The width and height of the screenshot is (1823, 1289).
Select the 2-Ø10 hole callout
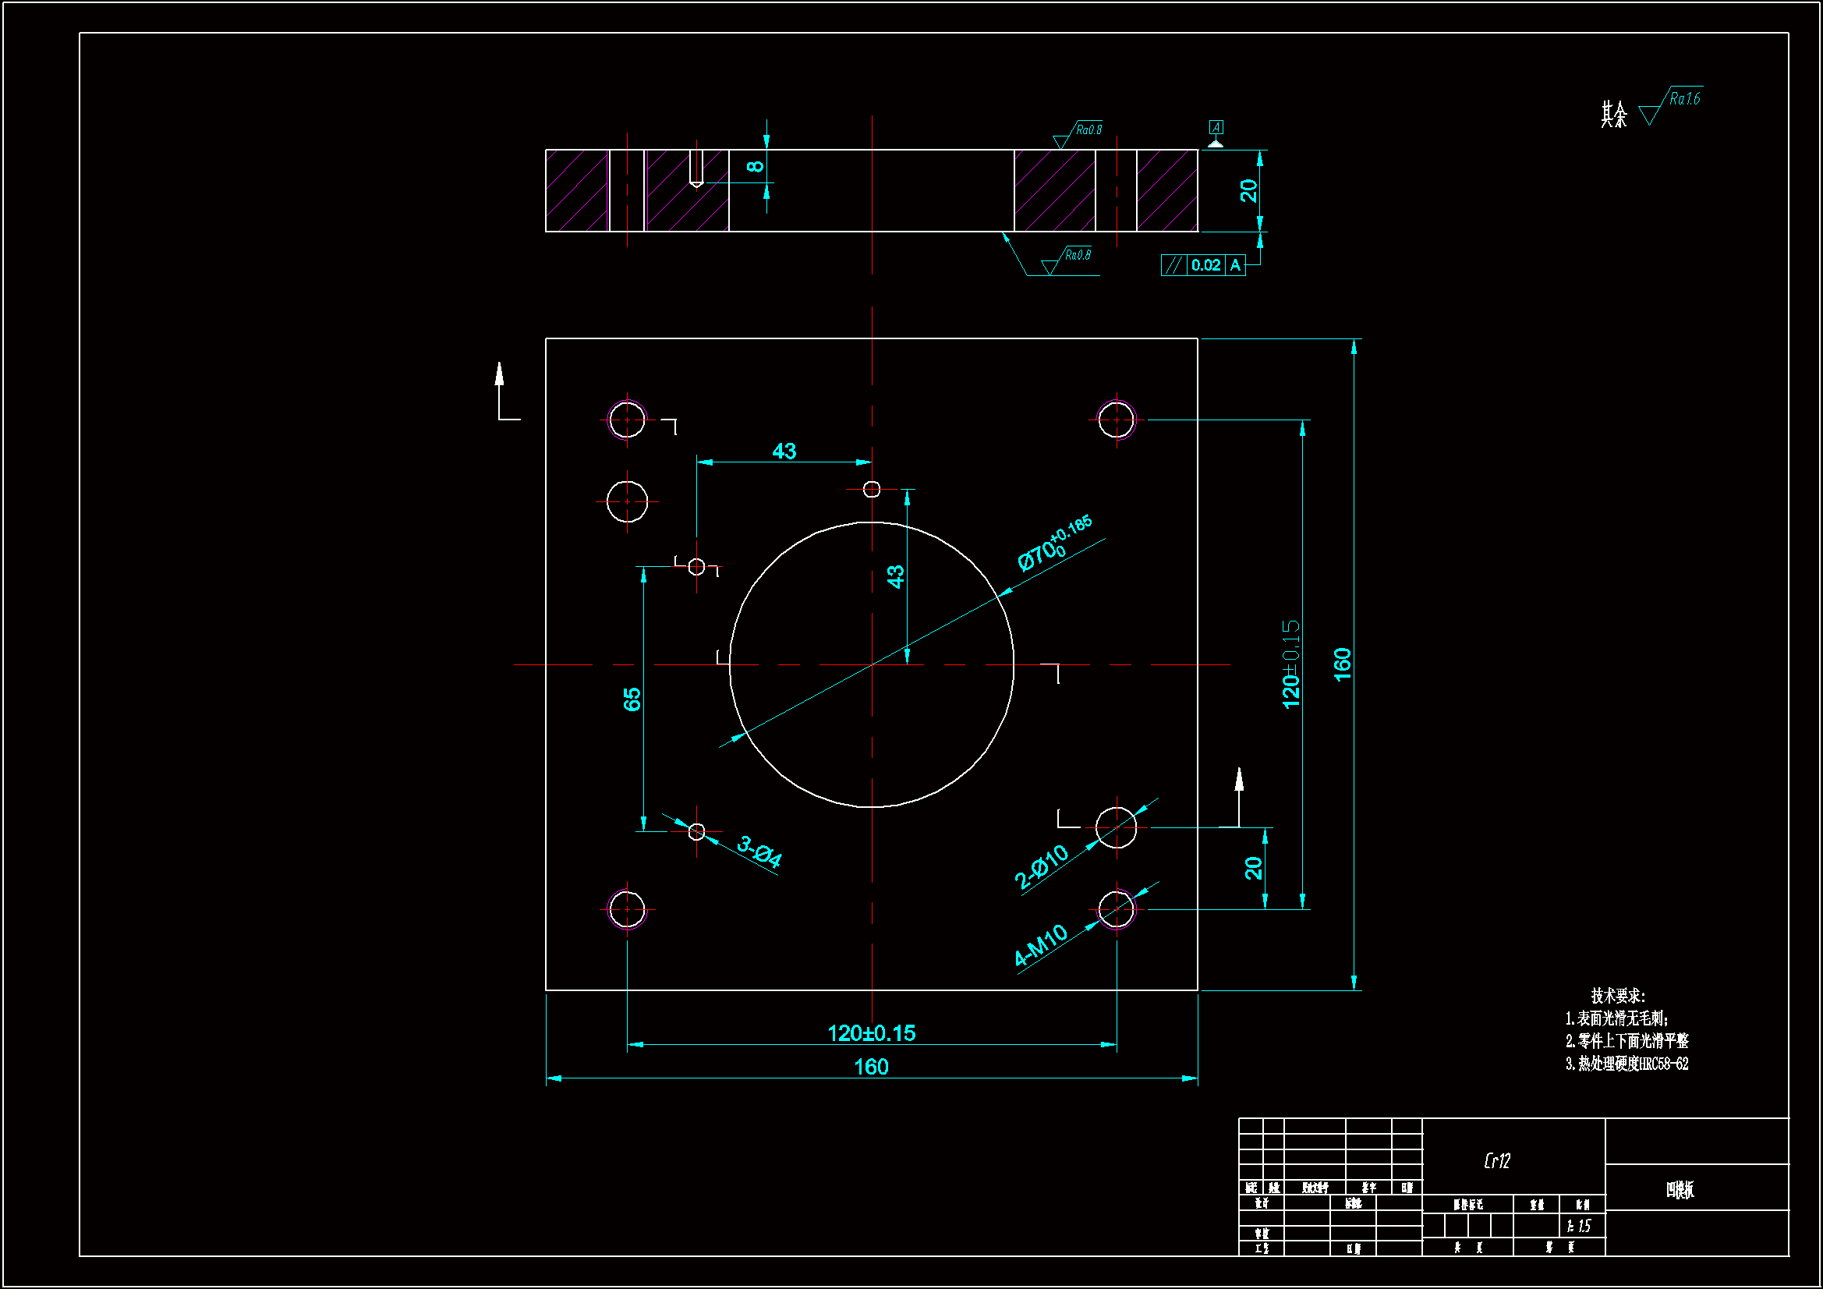click(x=1041, y=866)
